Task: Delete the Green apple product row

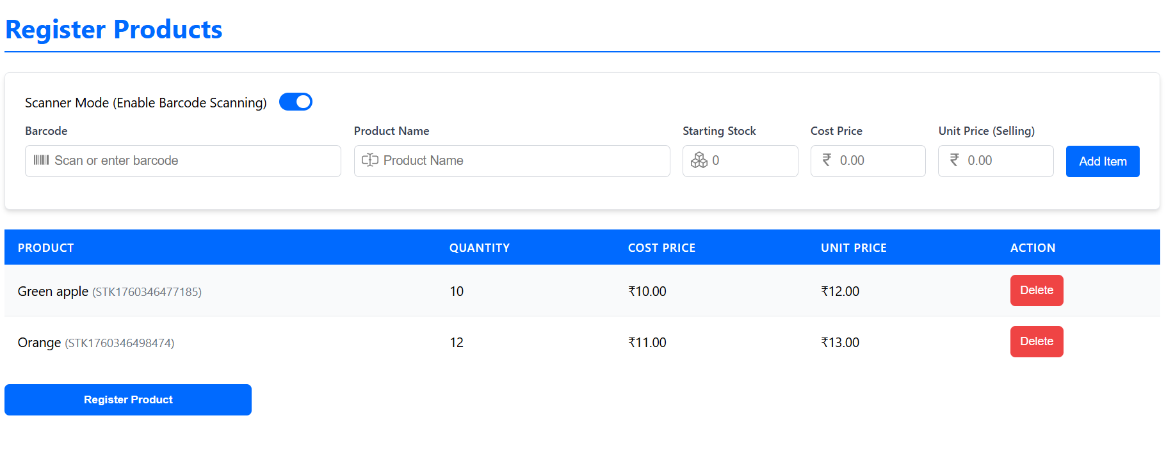Action: click(1036, 291)
